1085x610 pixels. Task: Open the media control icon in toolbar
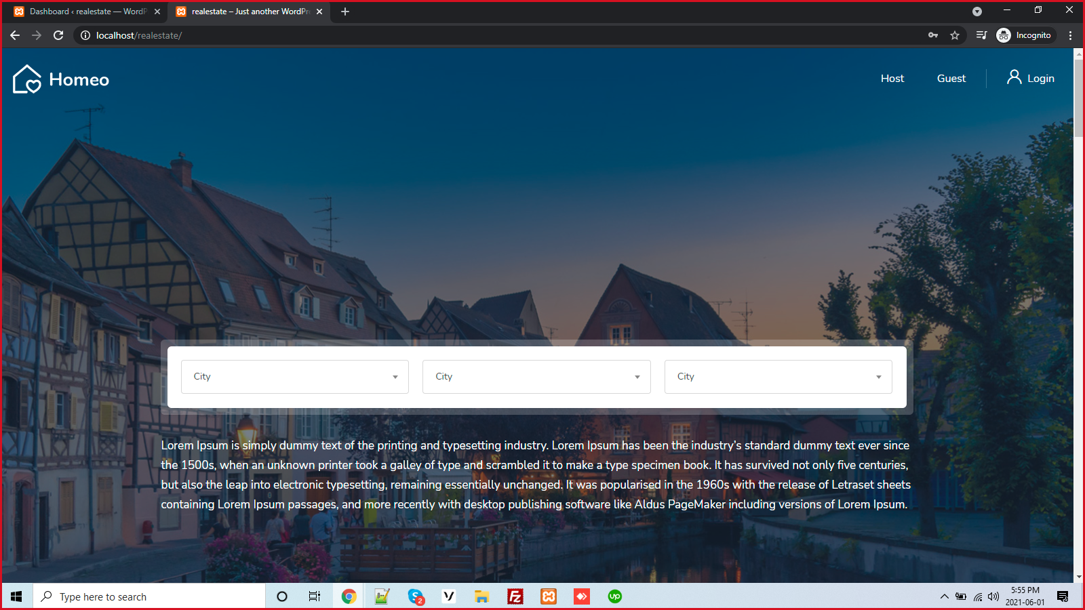(x=981, y=35)
